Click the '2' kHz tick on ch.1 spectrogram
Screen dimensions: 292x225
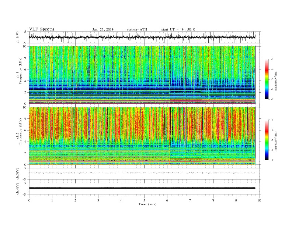[26, 92]
